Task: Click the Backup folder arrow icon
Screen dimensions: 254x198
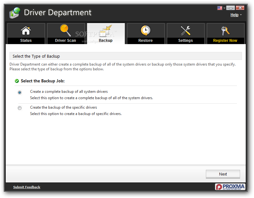Action: [106, 31]
